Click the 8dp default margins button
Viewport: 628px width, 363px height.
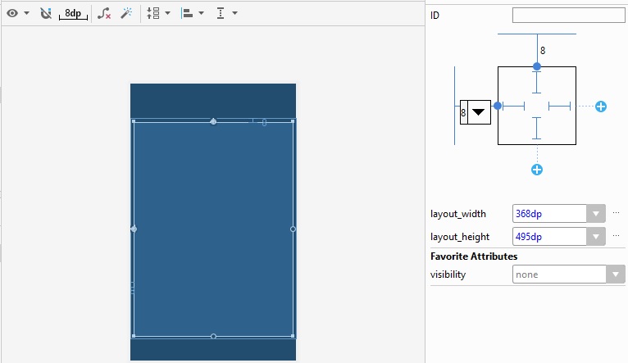pyautogui.click(x=74, y=14)
